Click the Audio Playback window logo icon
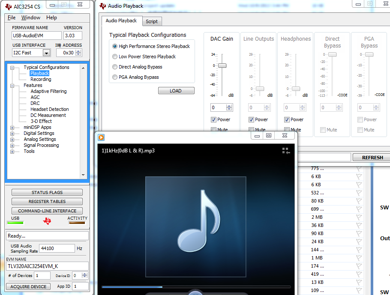 (x=103, y=6)
